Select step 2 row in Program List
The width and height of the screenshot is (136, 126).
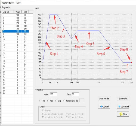pyautogui.click(x=16, y=18)
